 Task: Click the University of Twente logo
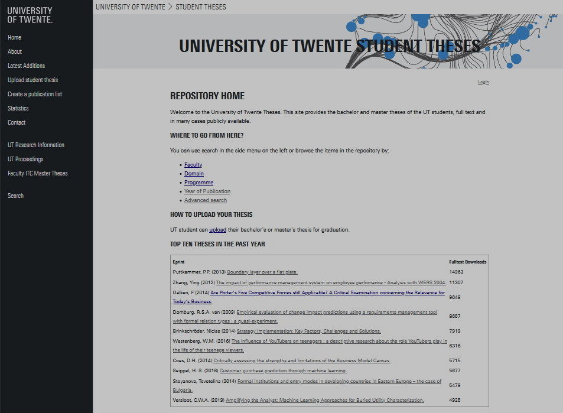pos(28,15)
